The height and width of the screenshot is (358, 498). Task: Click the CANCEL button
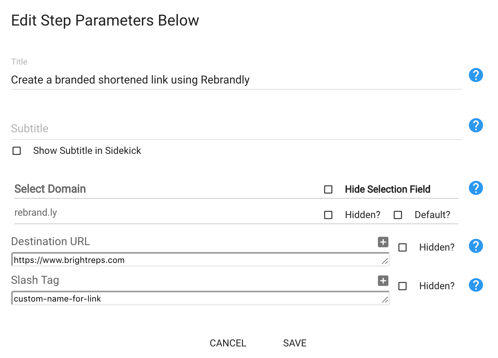click(228, 343)
